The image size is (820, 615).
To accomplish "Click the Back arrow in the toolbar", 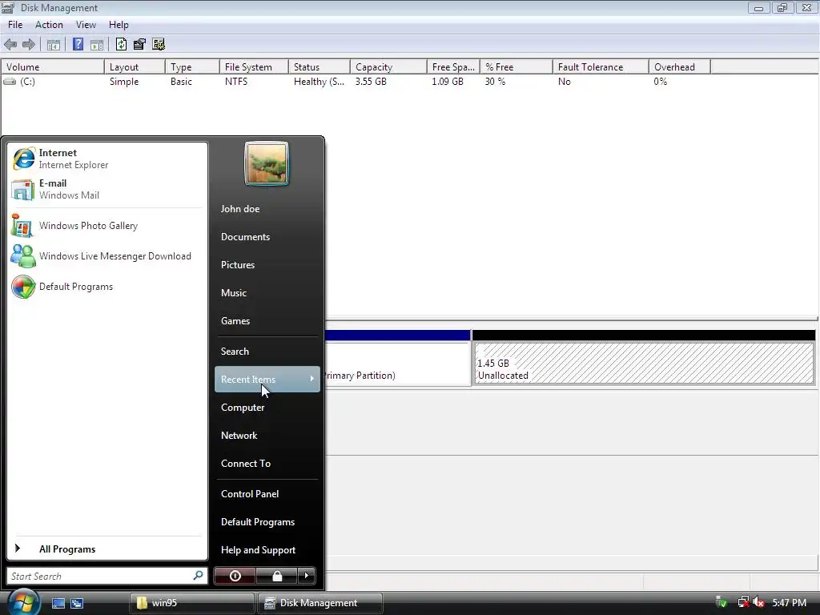I will tap(10, 45).
